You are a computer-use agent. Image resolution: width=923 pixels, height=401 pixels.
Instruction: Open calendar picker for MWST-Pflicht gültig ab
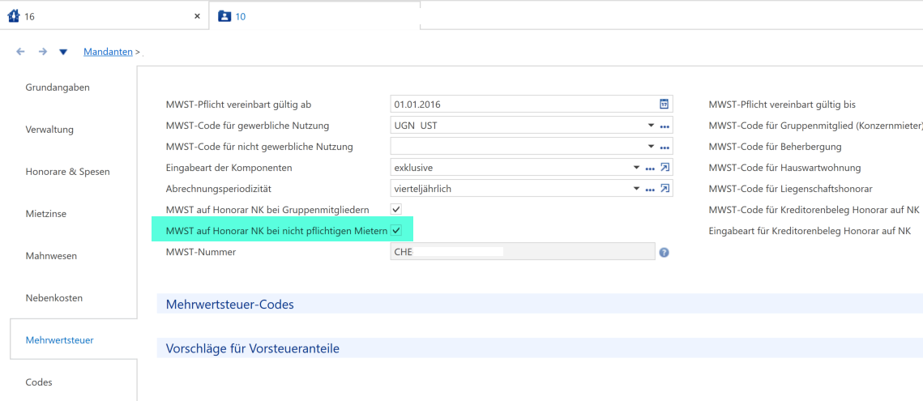(x=664, y=105)
